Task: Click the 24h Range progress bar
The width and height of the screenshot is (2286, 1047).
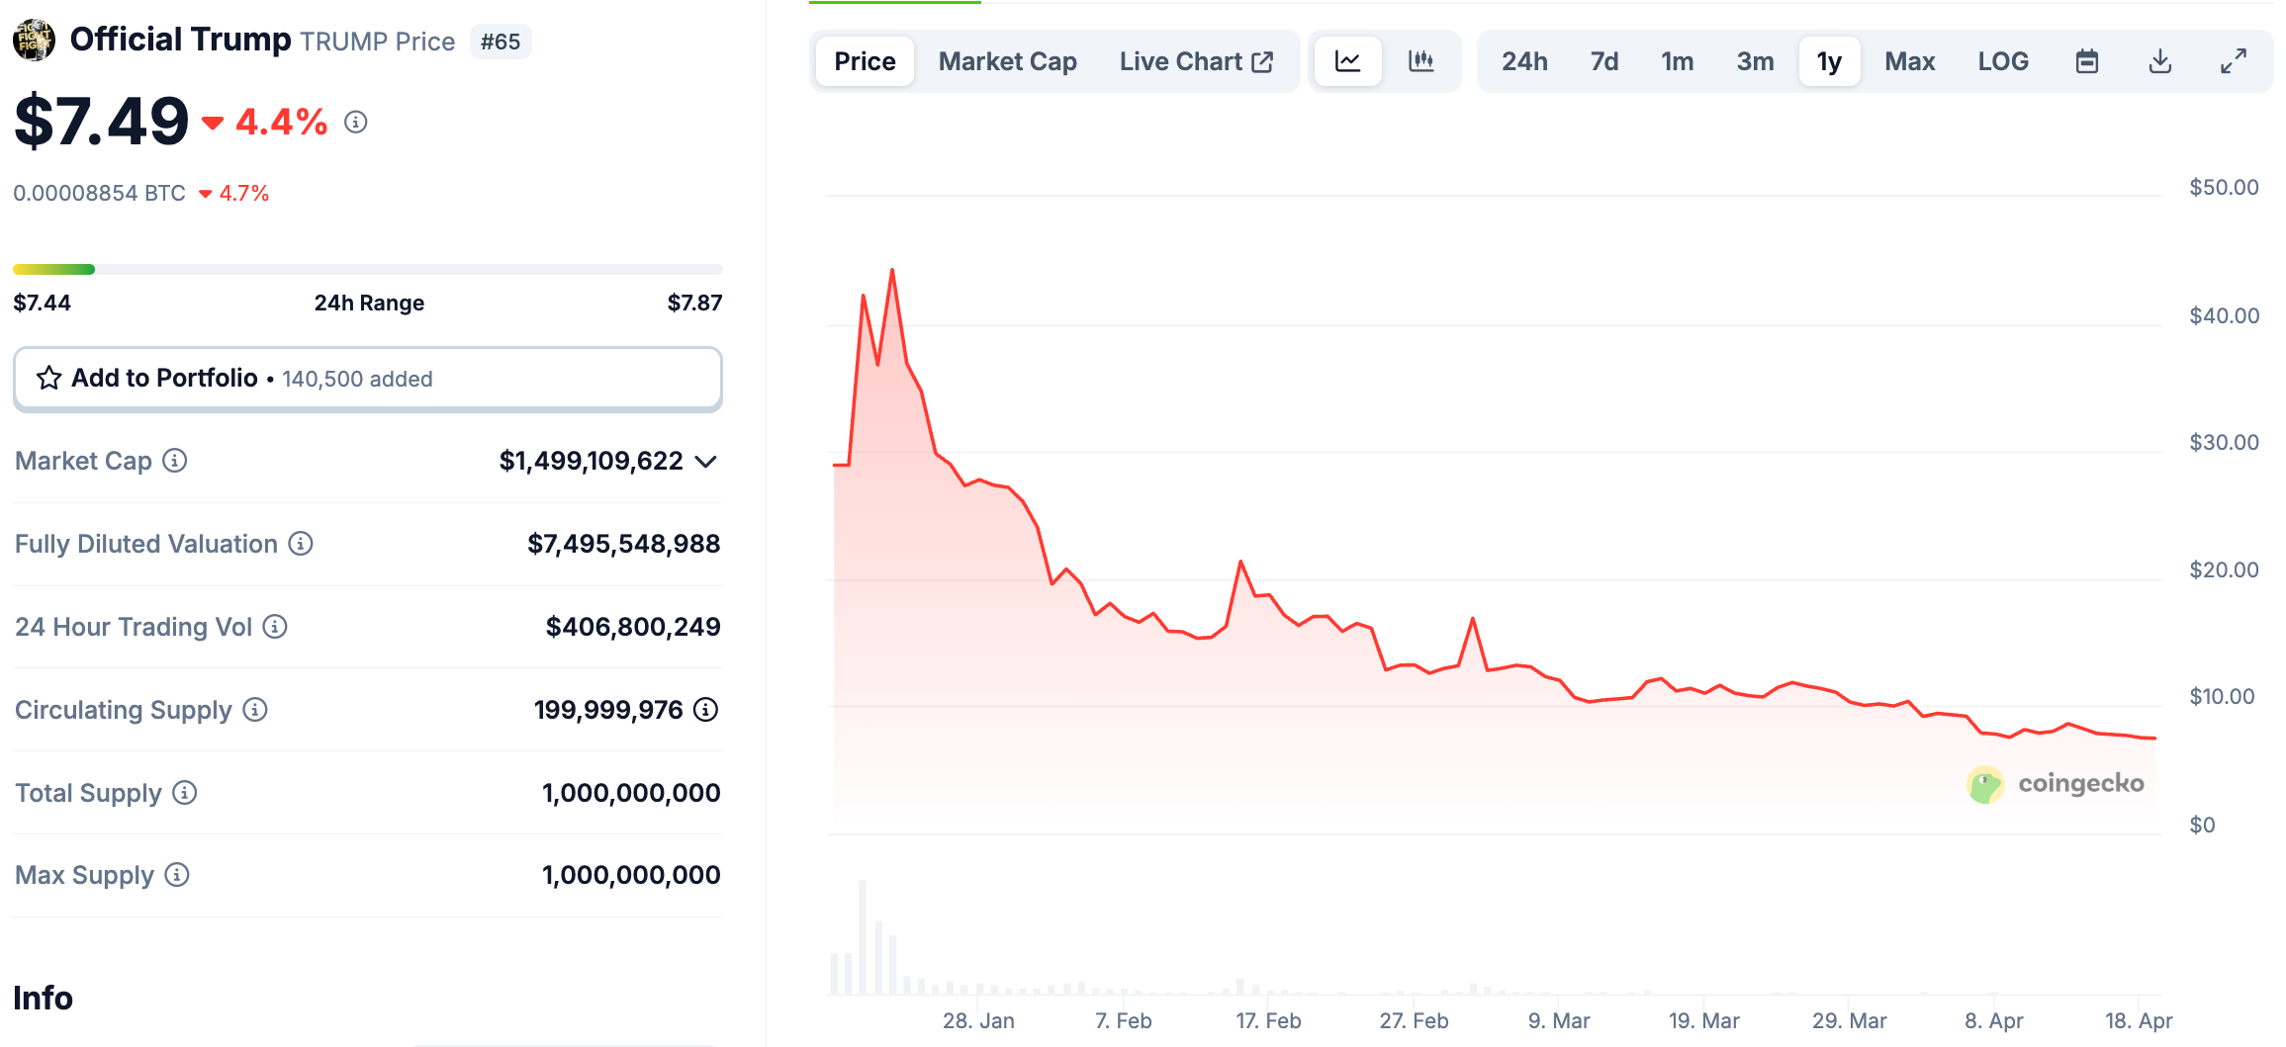Action: [x=368, y=269]
